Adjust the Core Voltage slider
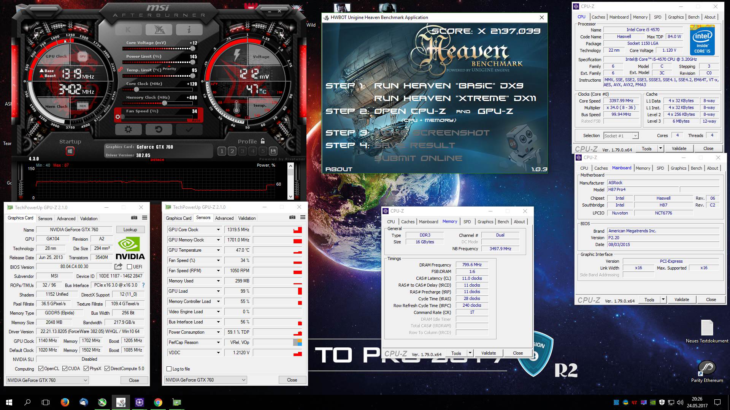Image resolution: width=730 pixels, height=410 pixels. pos(158,49)
